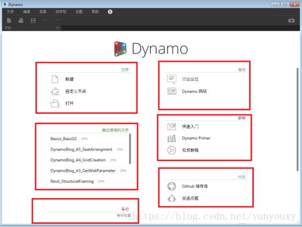
Task: Click the books icon for Dynamo Primer
Action: click(171, 138)
